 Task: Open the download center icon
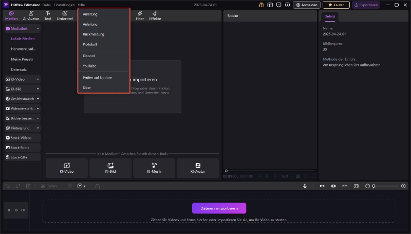click(287, 5)
